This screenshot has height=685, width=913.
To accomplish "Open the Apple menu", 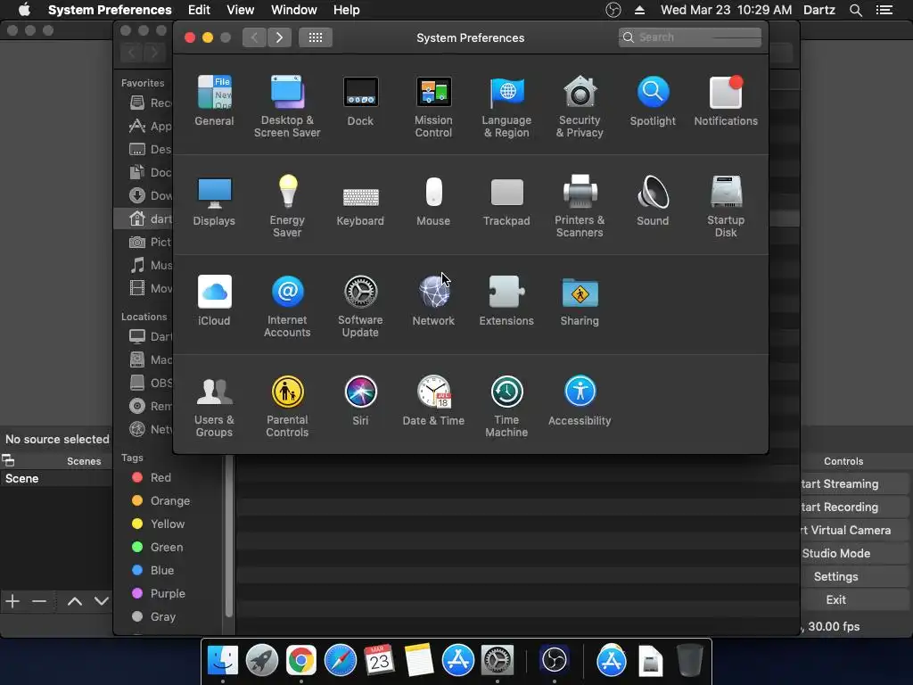I will [x=24, y=10].
